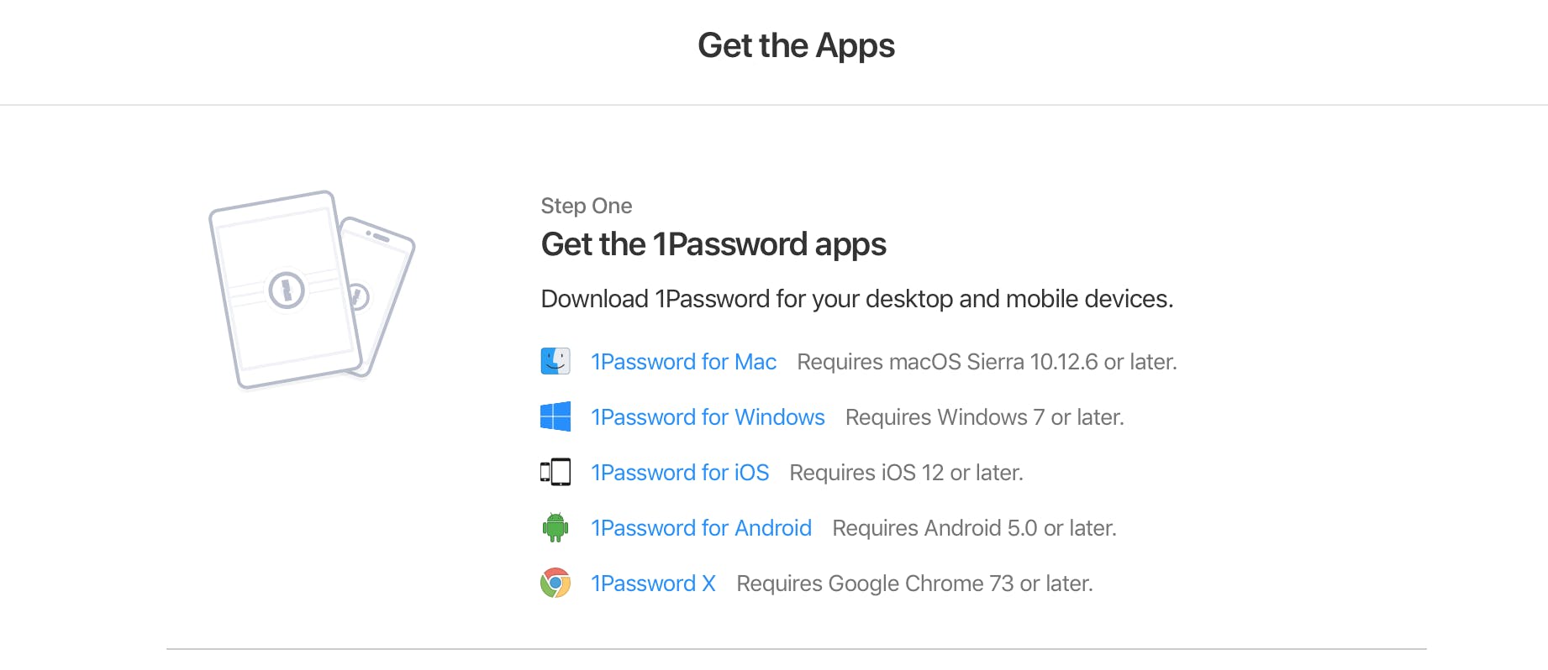Click the Get the Apps page heading
Viewport: 1548px width, 670px height.
pyautogui.click(x=796, y=45)
